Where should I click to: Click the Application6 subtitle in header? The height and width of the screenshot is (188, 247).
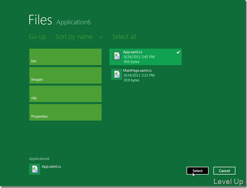74,22
